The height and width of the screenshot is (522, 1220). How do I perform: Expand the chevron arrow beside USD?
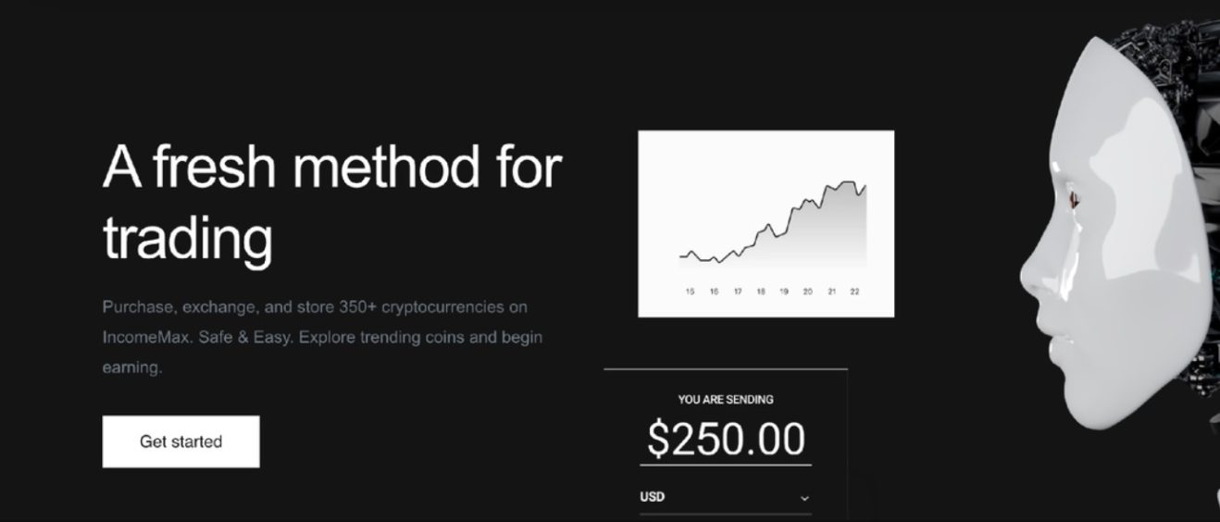tap(804, 498)
